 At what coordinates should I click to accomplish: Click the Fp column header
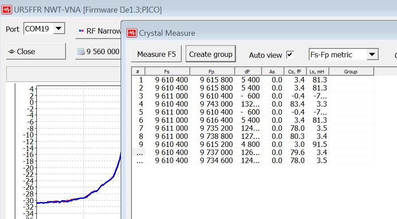212,72
